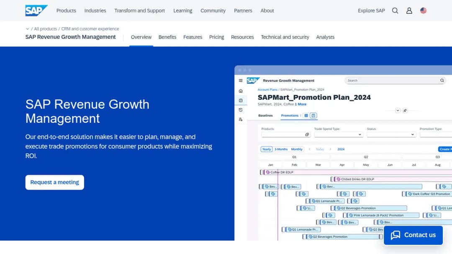Image resolution: width=452 pixels, height=254 pixels.
Task: Switch to grid table view icon
Action: pos(306,115)
